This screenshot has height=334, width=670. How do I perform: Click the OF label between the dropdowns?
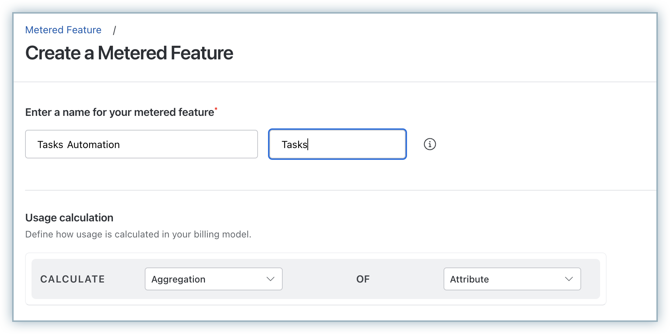click(x=363, y=279)
